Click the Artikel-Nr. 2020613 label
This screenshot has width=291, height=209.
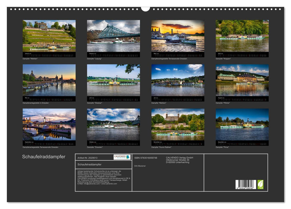[x=88, y=158]
